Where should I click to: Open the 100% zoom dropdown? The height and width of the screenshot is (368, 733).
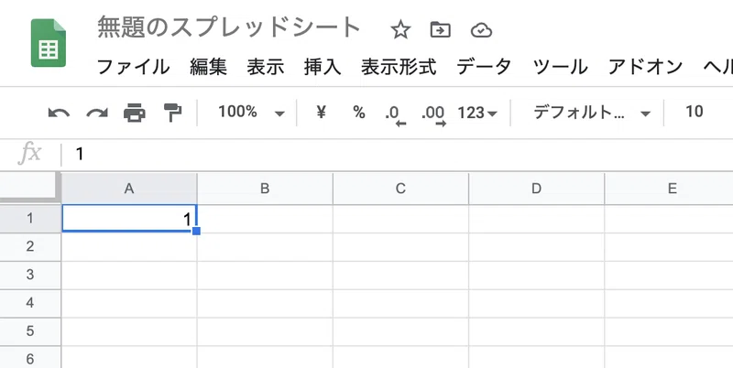251,113
